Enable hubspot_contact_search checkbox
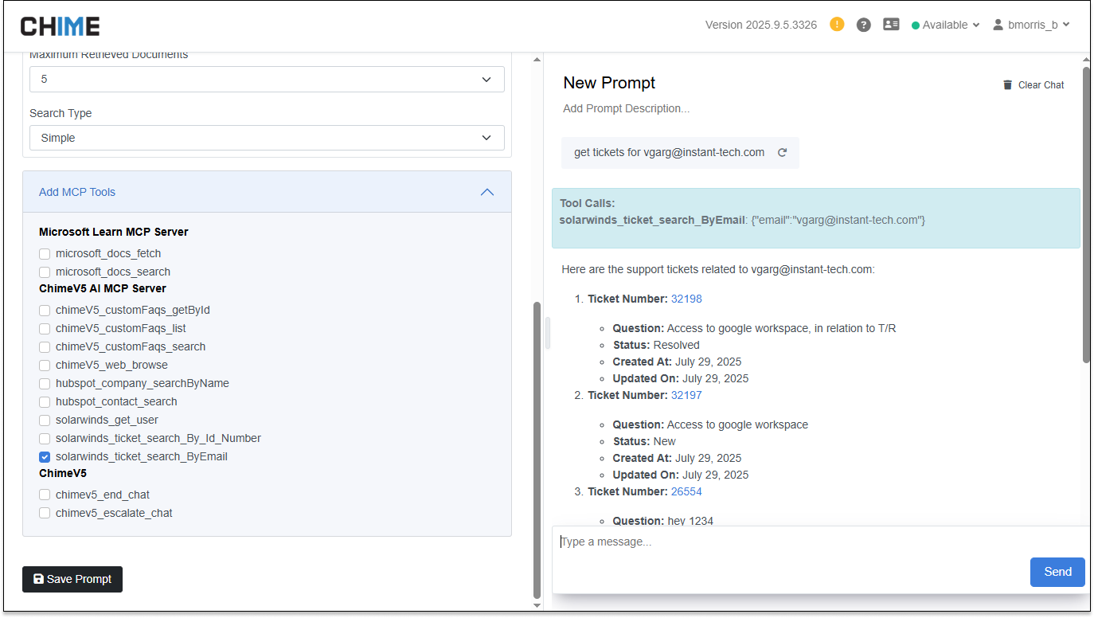This screenshot has width=1094, height=618. point(45,401)
